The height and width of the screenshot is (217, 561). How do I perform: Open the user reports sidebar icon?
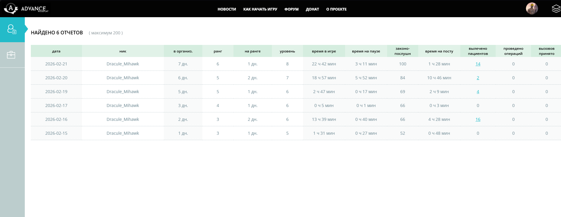pyautogui.click(x=12, y=30)
